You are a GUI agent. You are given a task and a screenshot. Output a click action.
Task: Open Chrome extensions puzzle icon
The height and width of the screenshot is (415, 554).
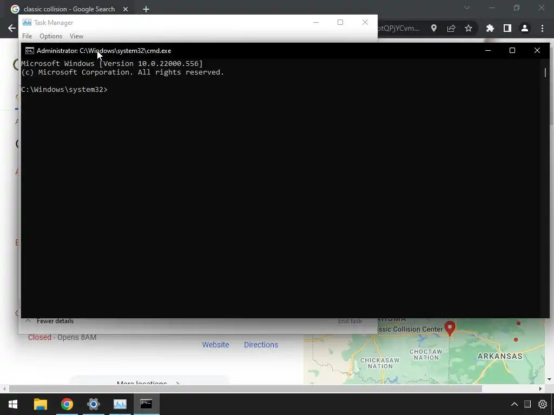tap(490, 28)
